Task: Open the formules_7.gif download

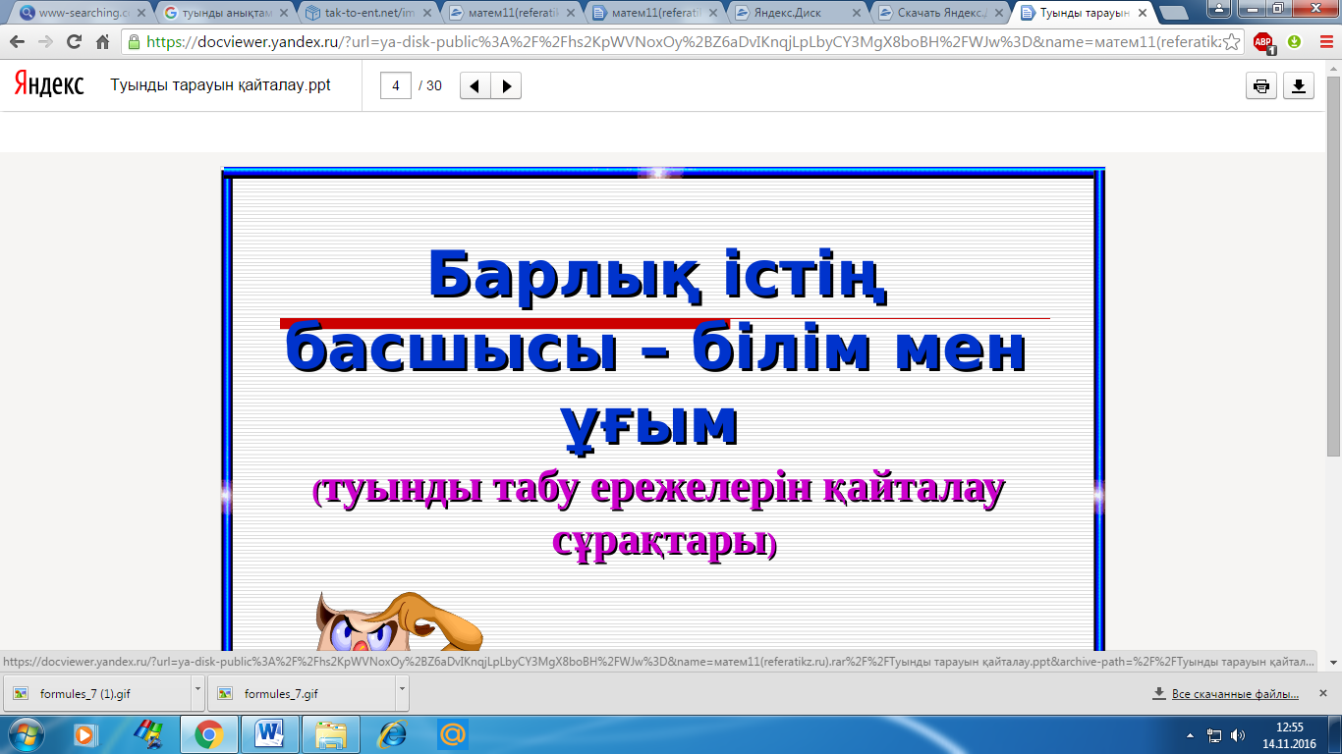Action: [302, 693]
